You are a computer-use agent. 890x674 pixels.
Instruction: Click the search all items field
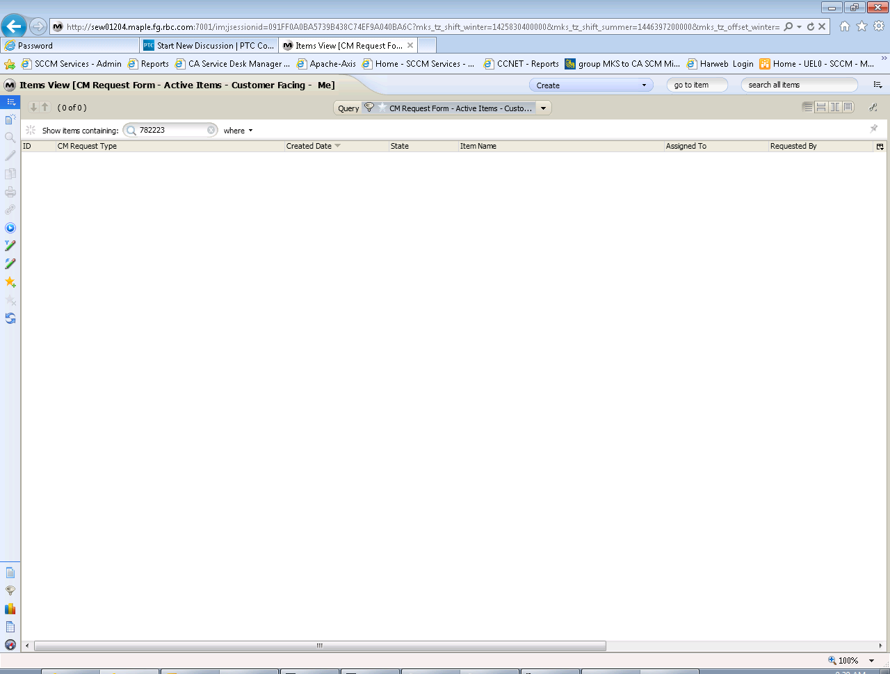(x=800, y=85)
